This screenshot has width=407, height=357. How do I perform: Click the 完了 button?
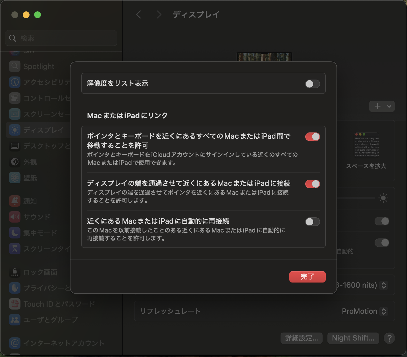coord(307,277)
